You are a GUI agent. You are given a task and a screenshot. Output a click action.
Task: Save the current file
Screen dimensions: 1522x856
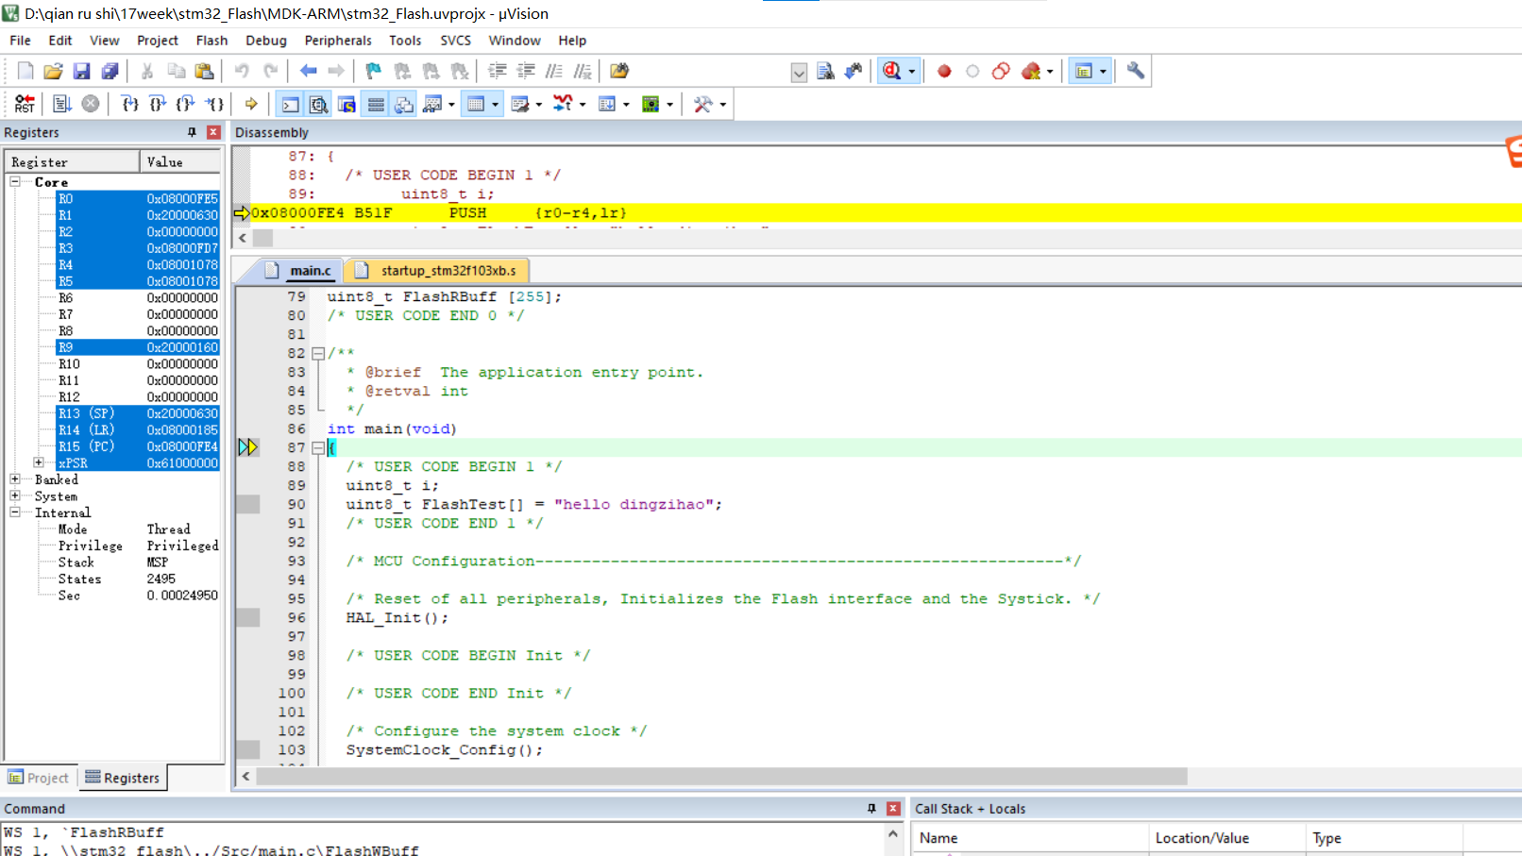[x=81, y=71]
